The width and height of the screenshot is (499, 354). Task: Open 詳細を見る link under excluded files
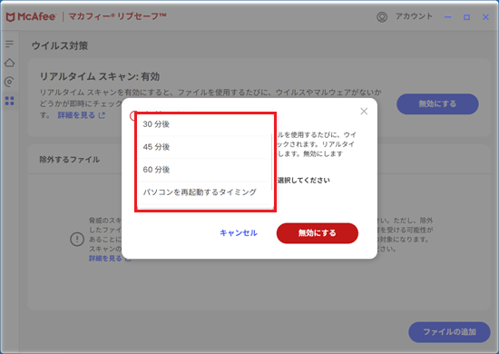[105, 258]
